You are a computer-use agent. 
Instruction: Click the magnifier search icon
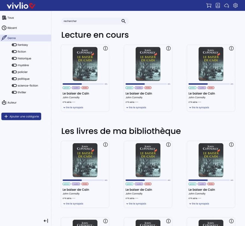pos(123,21)
